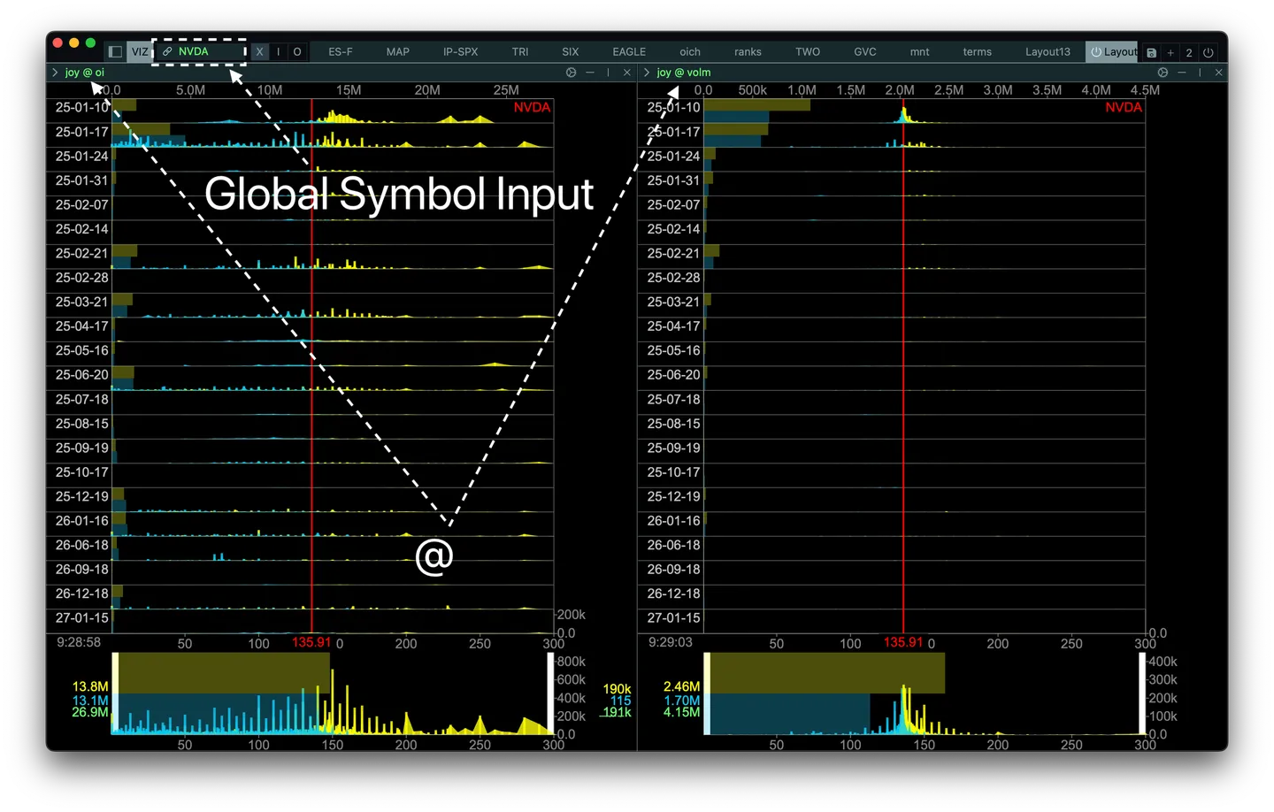
Task: Open the EAGLE layout tab
Action: click(x=629, y=52)
